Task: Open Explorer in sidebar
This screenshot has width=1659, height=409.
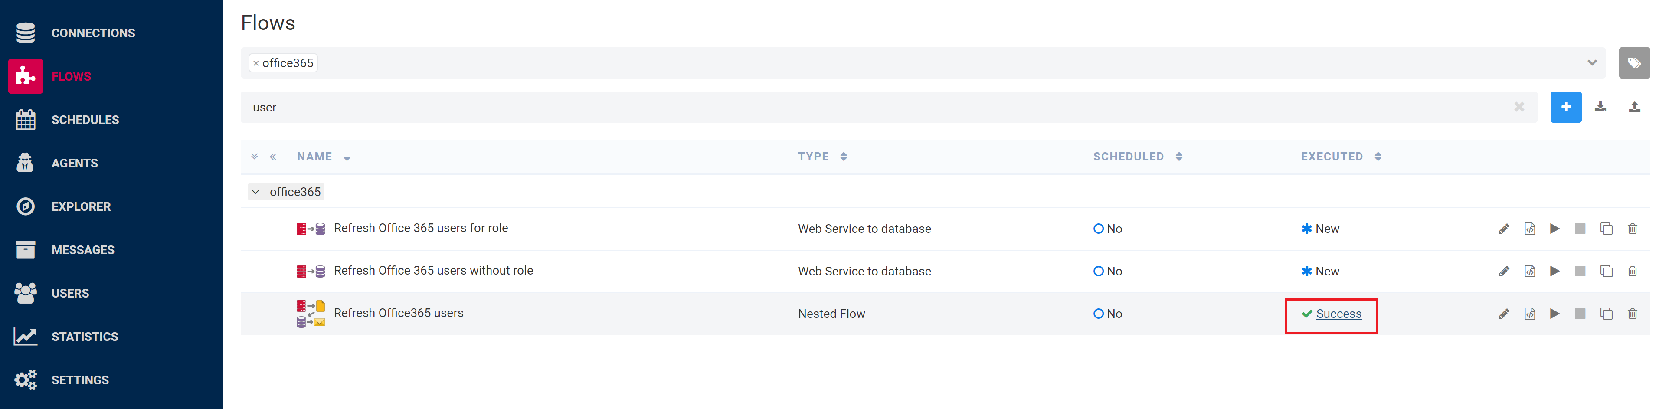Action: point(81,206)
